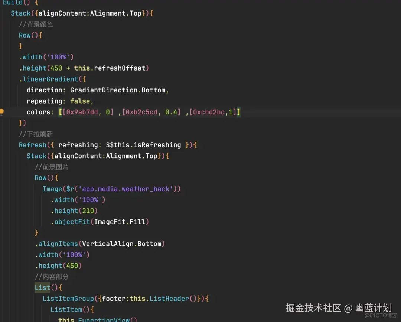Click the 'repeating' property name
Viewport: 401px width, 322px height.
pos(45,101)
